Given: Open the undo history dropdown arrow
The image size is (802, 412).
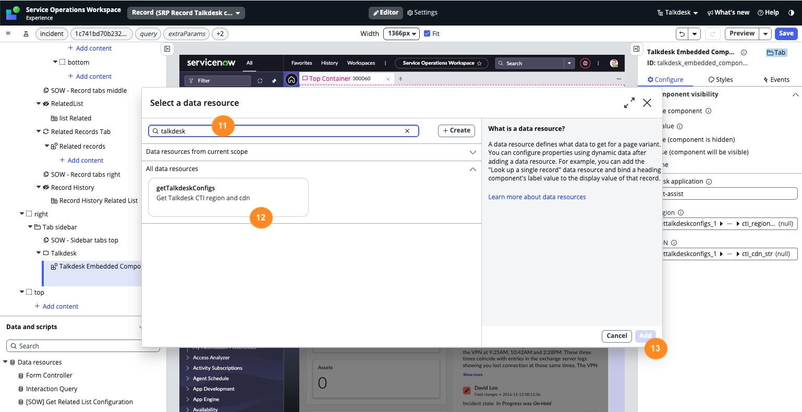Looking at the screenshot, I should point(695,34).
